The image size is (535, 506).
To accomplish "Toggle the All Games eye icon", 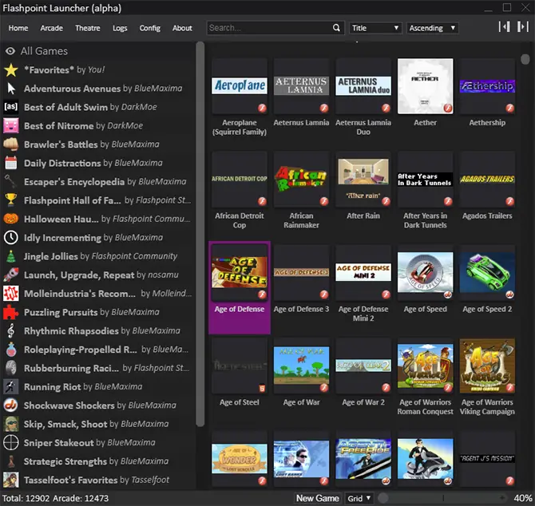I will [10, 51].
